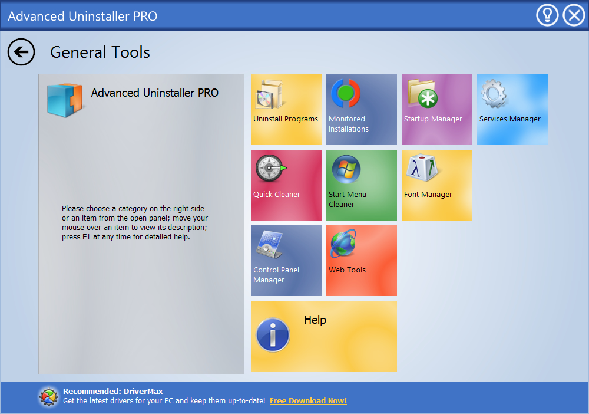
Task: Close Advanced Uninstaller PRO window
Action: (574, 15)
